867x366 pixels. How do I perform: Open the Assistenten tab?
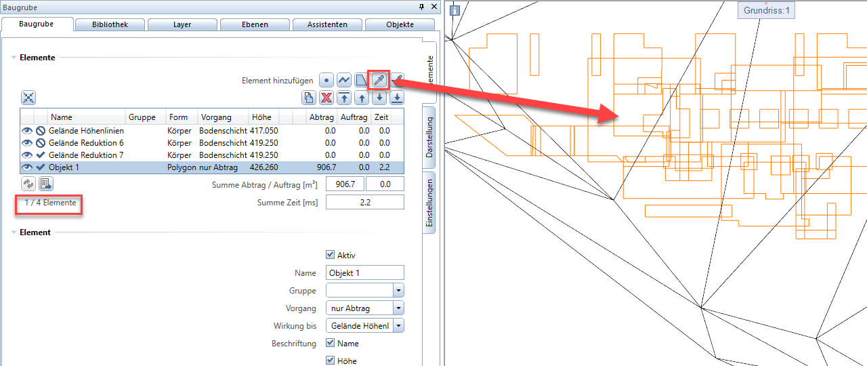point(326,24)
